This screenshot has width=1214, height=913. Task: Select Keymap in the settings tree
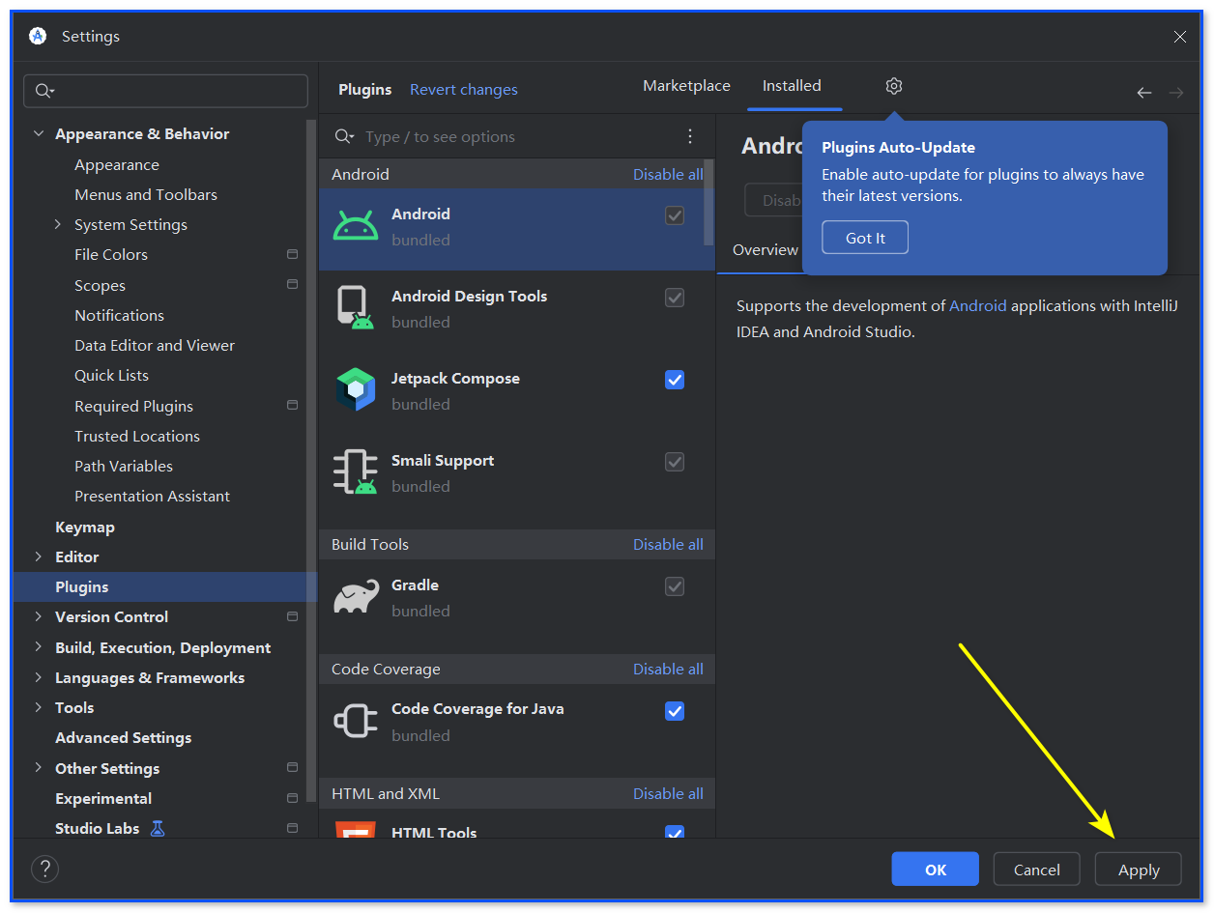(85, 527)
